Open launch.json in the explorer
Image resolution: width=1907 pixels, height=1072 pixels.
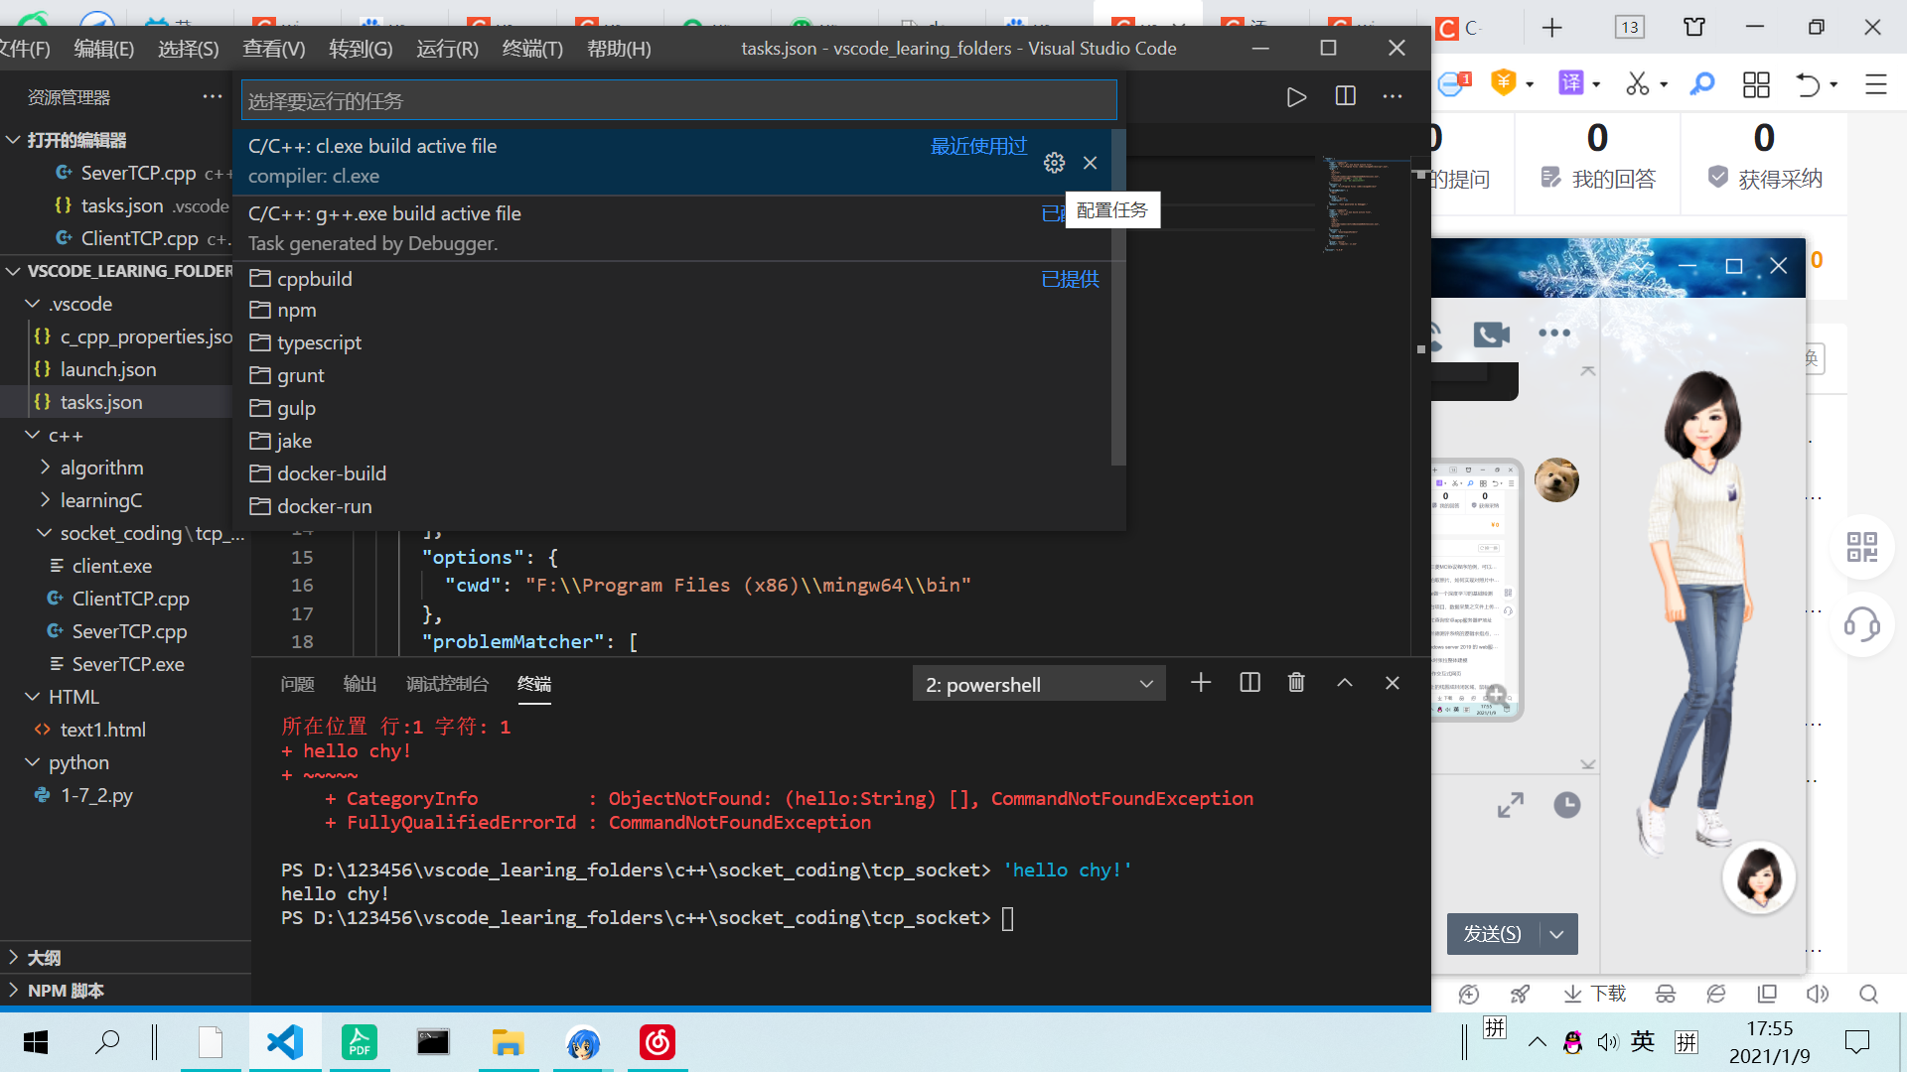pyautogui.click(x=107, y=369)
